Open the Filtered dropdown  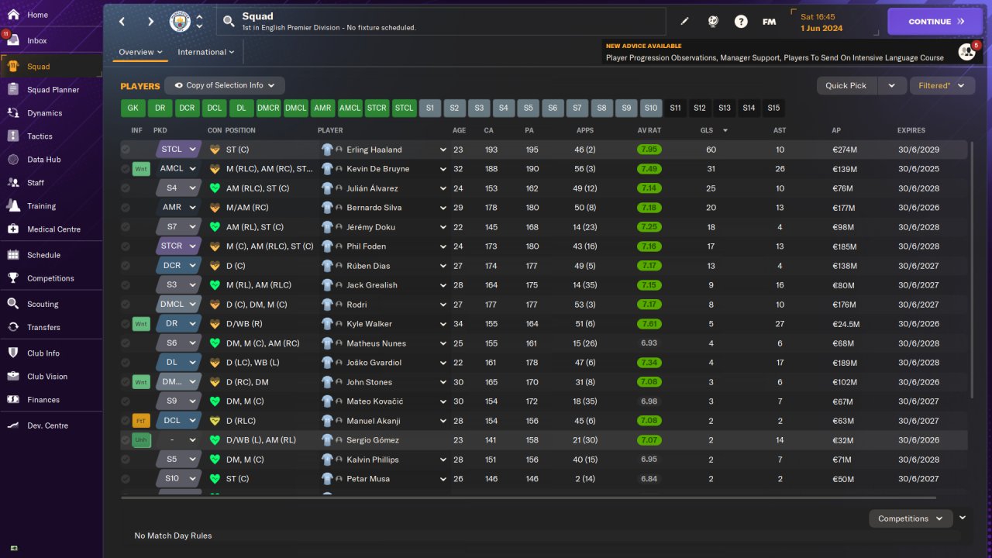coord(942,85)
